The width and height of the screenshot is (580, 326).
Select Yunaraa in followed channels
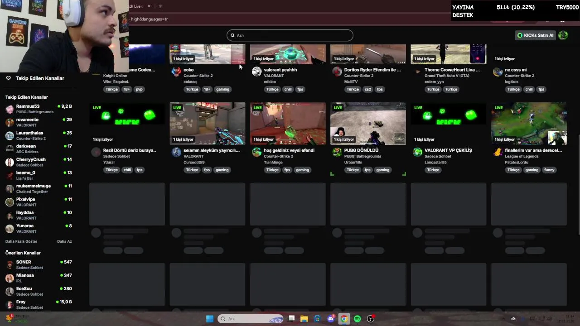(39, 228)
